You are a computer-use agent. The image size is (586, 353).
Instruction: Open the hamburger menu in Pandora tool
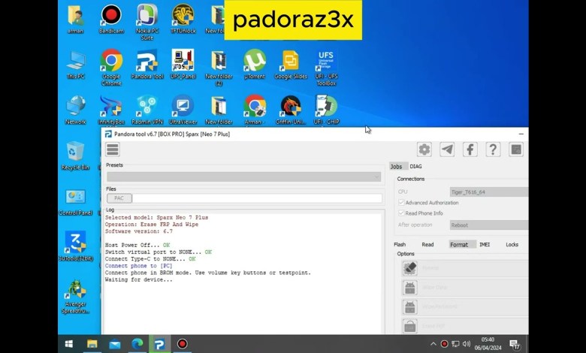(113, 149)
